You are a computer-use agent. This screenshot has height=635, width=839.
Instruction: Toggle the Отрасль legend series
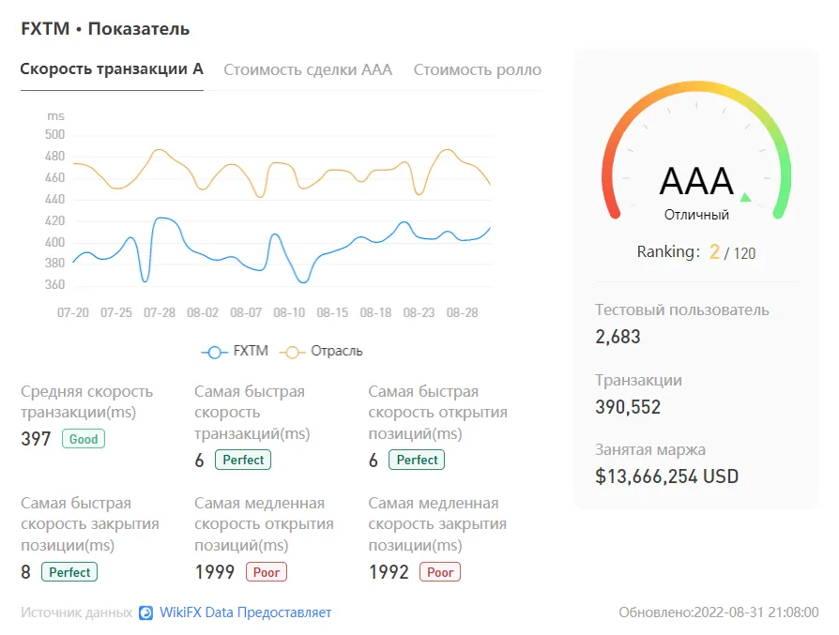321,352
